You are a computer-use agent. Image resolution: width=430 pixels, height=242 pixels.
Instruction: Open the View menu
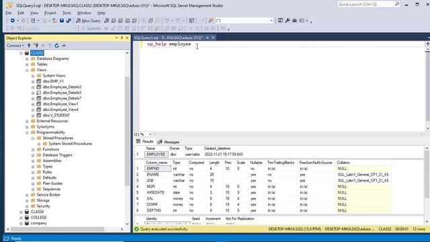34,13
